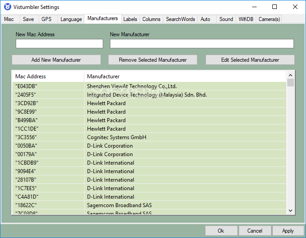
Task: Select the "2405F5" Mac address row
Action: [x=26, y=95]
